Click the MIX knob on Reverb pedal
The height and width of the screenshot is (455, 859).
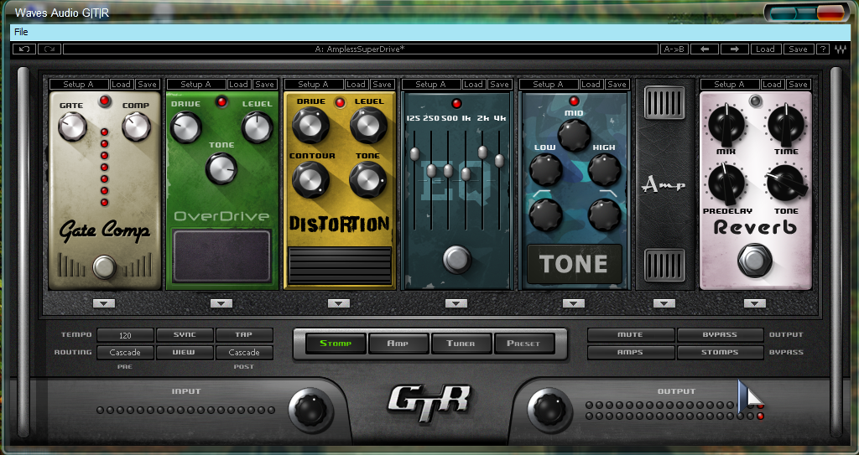(726, 126)
